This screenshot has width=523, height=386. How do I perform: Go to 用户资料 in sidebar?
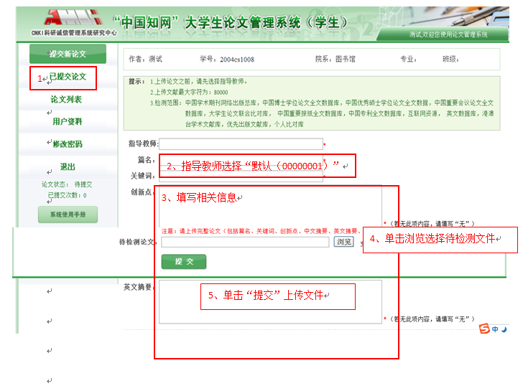pos(67,121)
